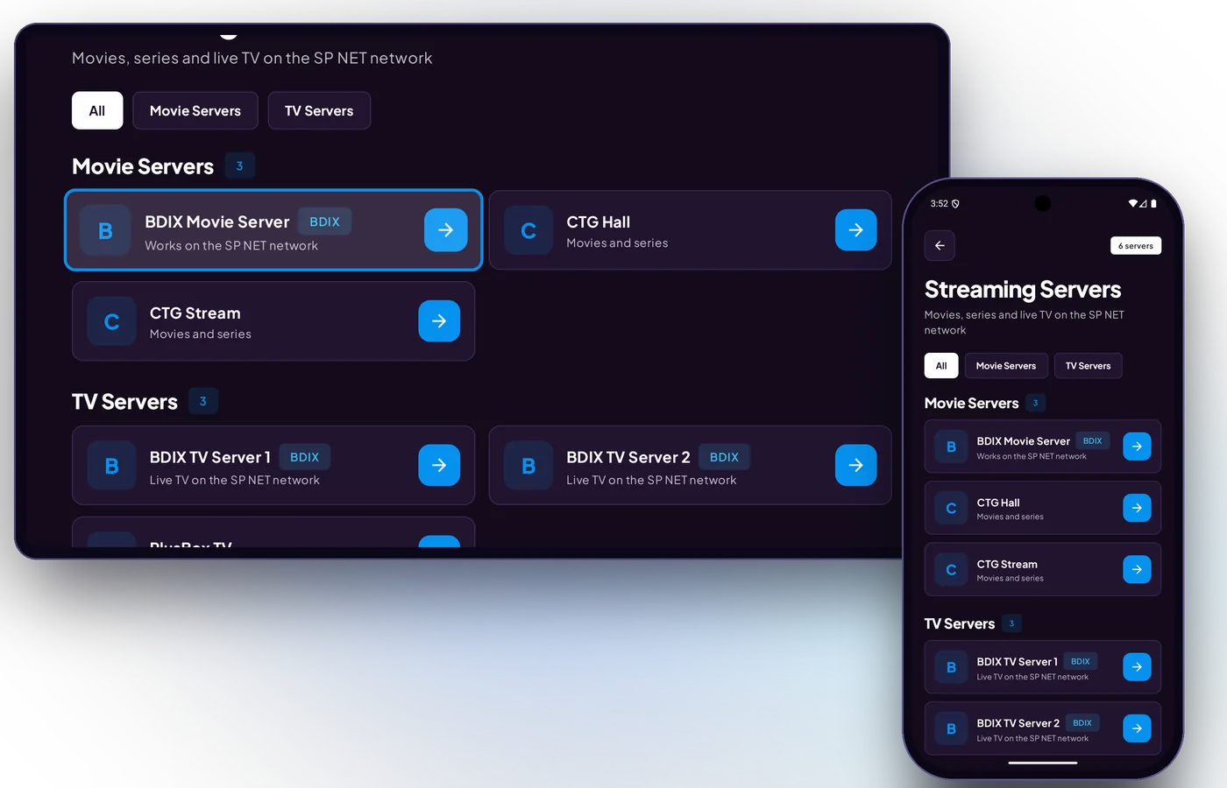The height and width of the screenshot is (788, 1227).
Task: Open CTG Hall arrow button on TV screen
Action: click(x=856, y=230)
